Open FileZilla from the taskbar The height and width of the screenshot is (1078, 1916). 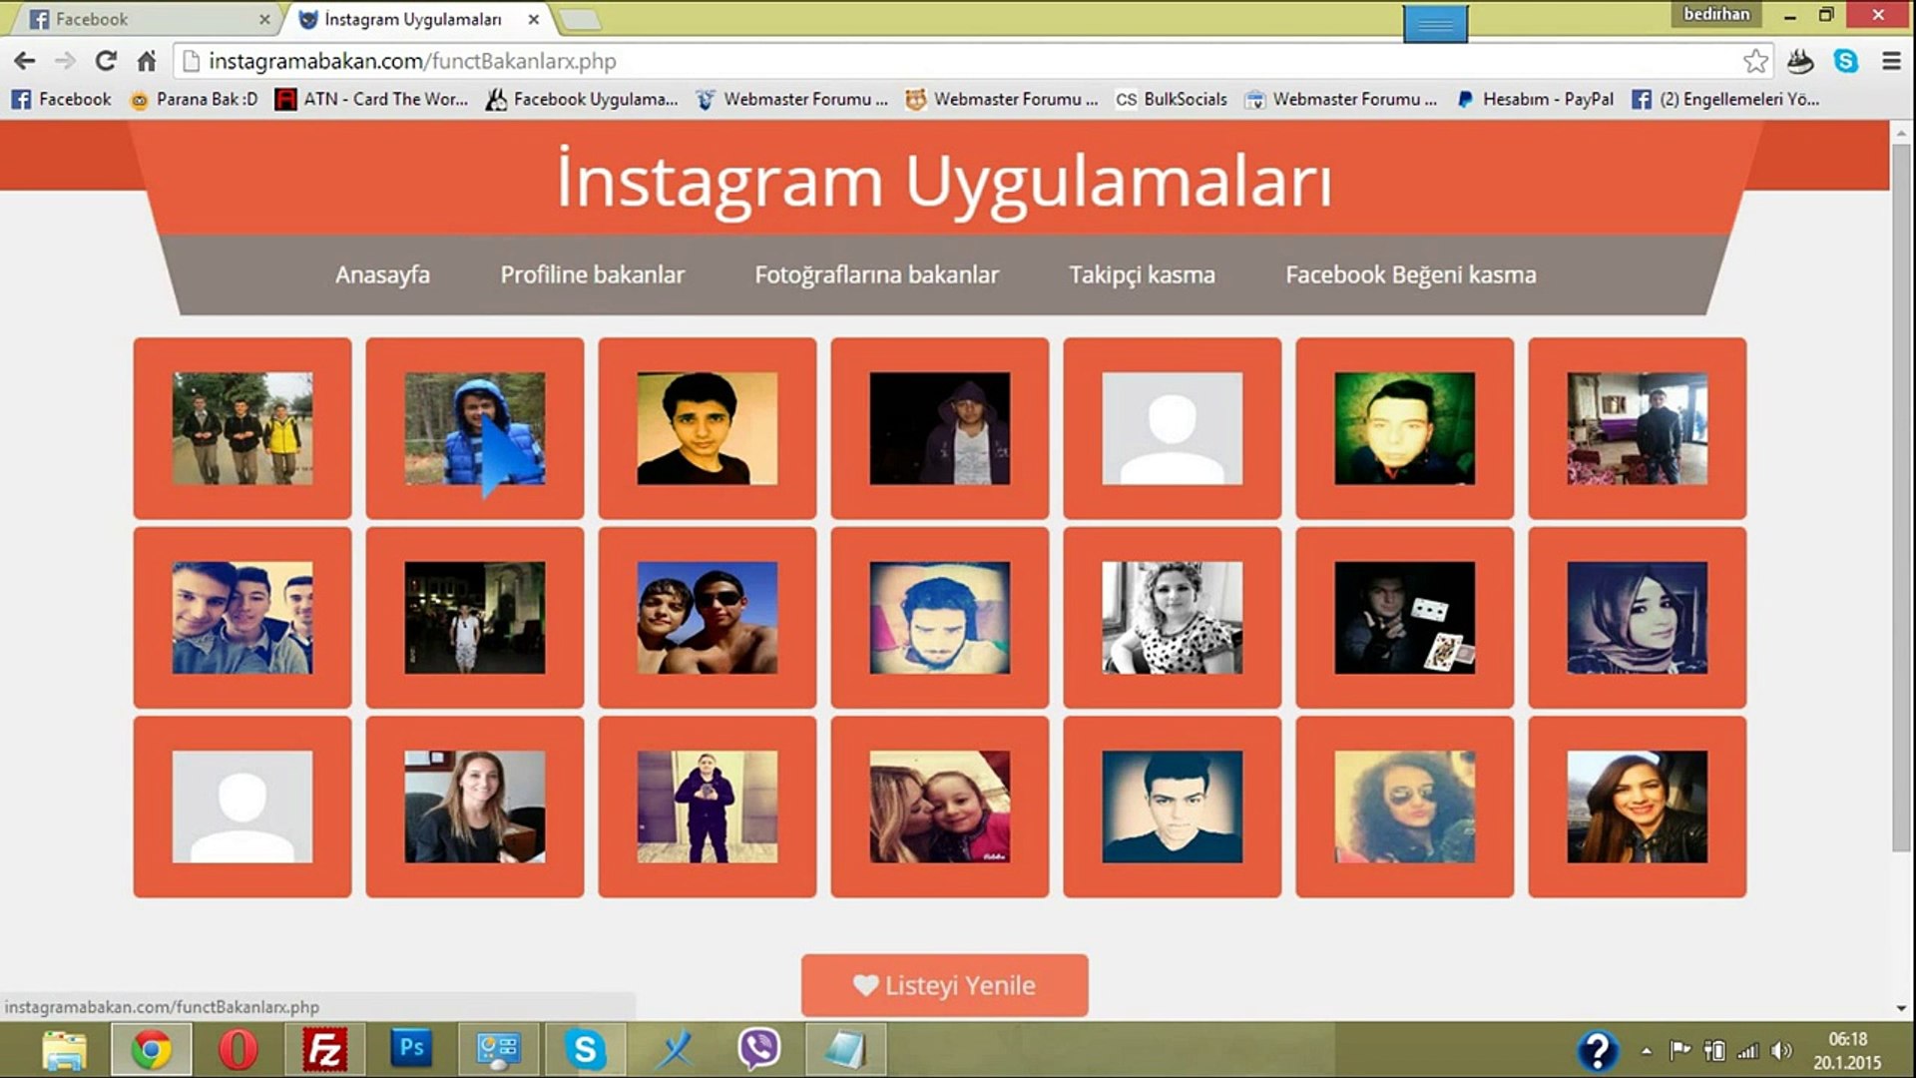tap(324, 1049)
